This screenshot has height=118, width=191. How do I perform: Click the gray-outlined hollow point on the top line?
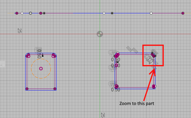(30, 13)
